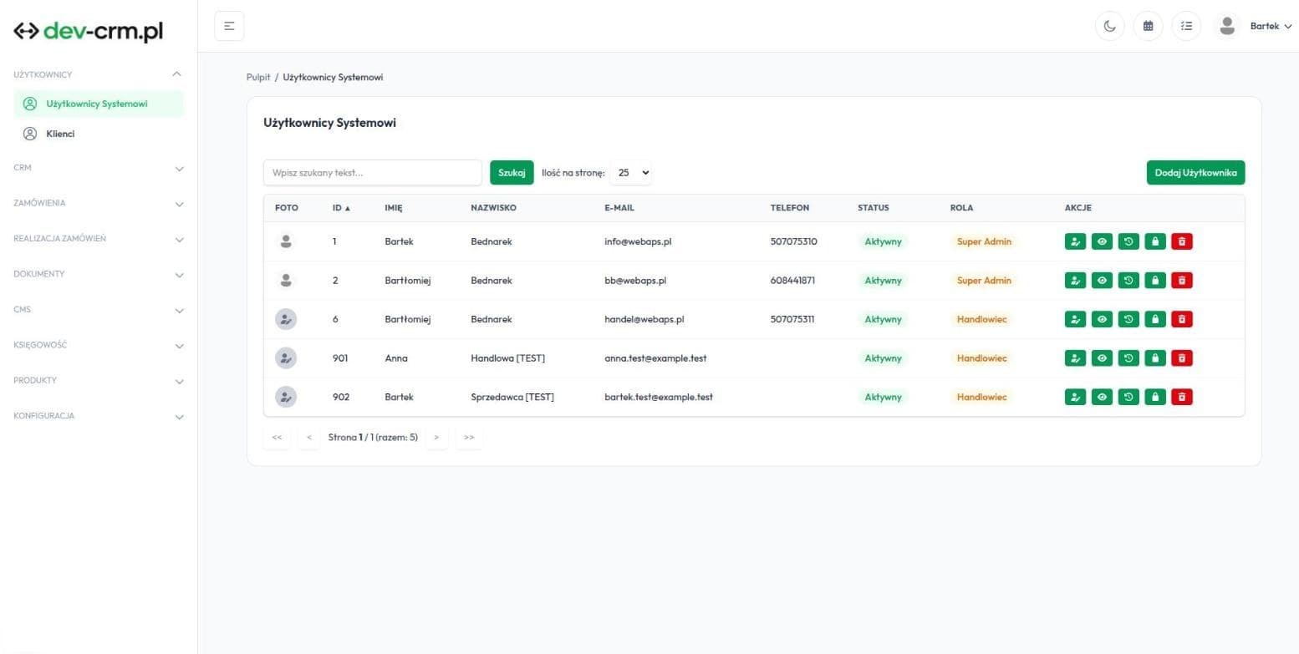1299x654 pixels.
Task: Expand the Dokumenty sidebar section
Action: [99, 274]
